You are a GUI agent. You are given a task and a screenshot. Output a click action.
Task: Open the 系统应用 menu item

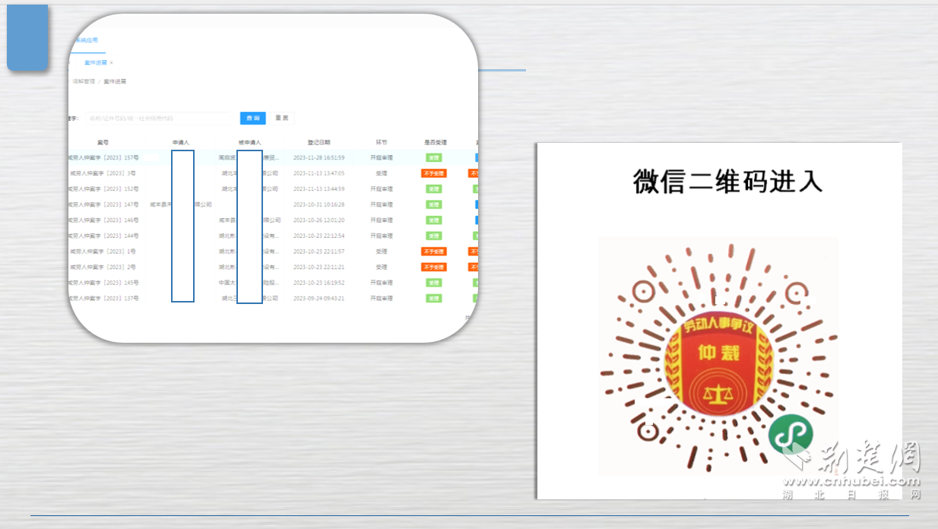point(86,41)
